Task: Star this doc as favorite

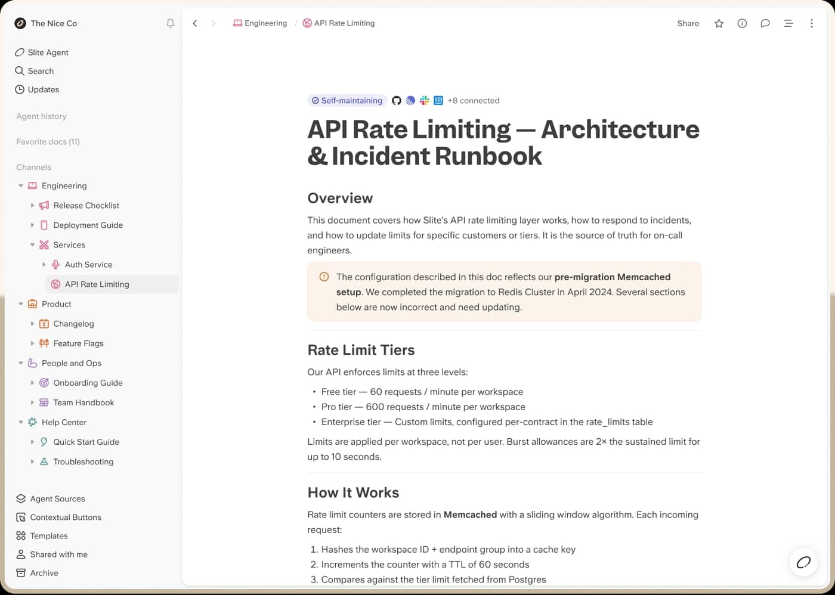Action: point(719,23)
